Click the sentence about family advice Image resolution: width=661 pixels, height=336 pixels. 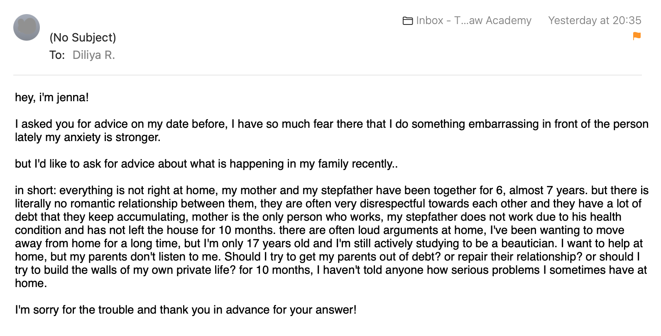(x=206, y=164)
